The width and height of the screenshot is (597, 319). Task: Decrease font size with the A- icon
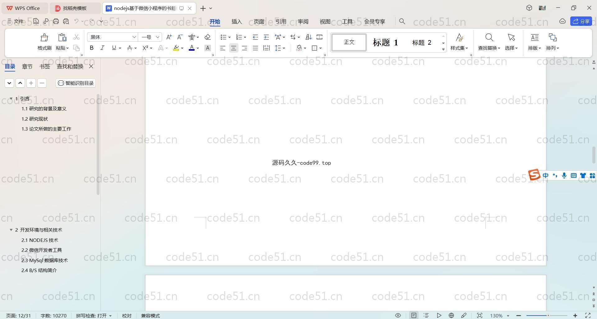tap(180, 37)
